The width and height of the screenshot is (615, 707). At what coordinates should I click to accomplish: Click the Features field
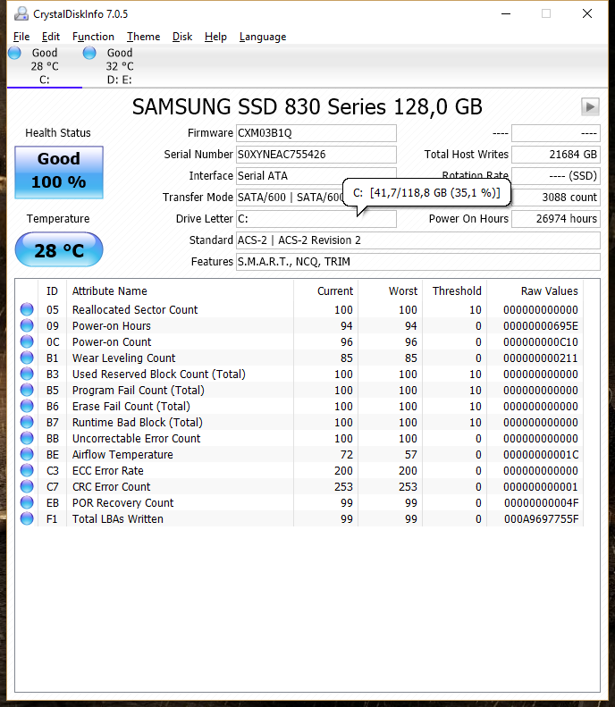coord(418,262)
